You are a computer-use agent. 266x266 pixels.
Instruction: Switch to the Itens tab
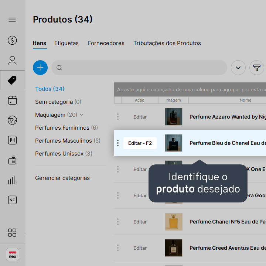40,43
